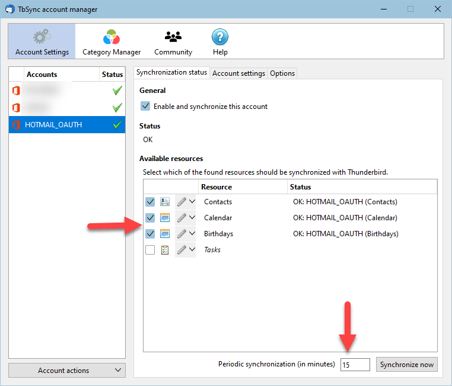Switch to the Options tab

[x=282, y=73]
